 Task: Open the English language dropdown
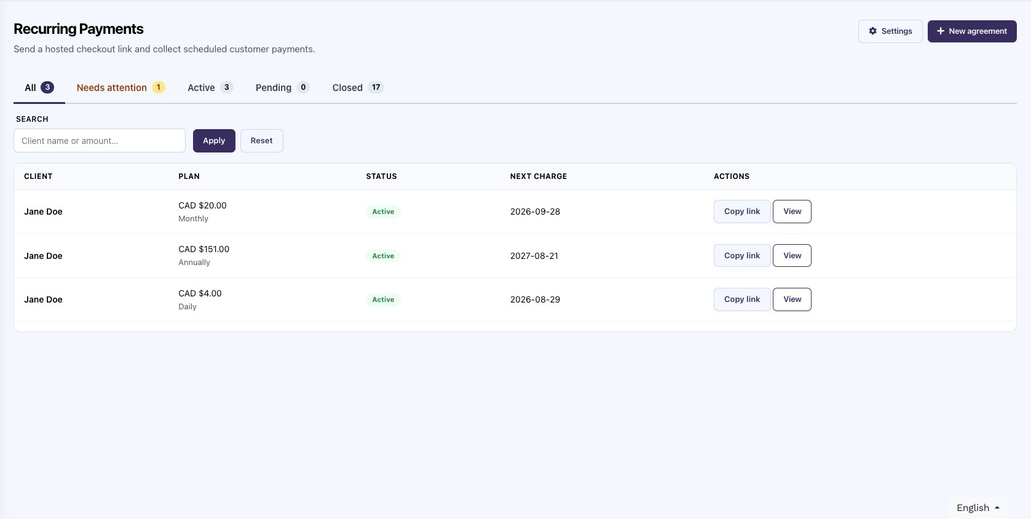pos(978,508)
